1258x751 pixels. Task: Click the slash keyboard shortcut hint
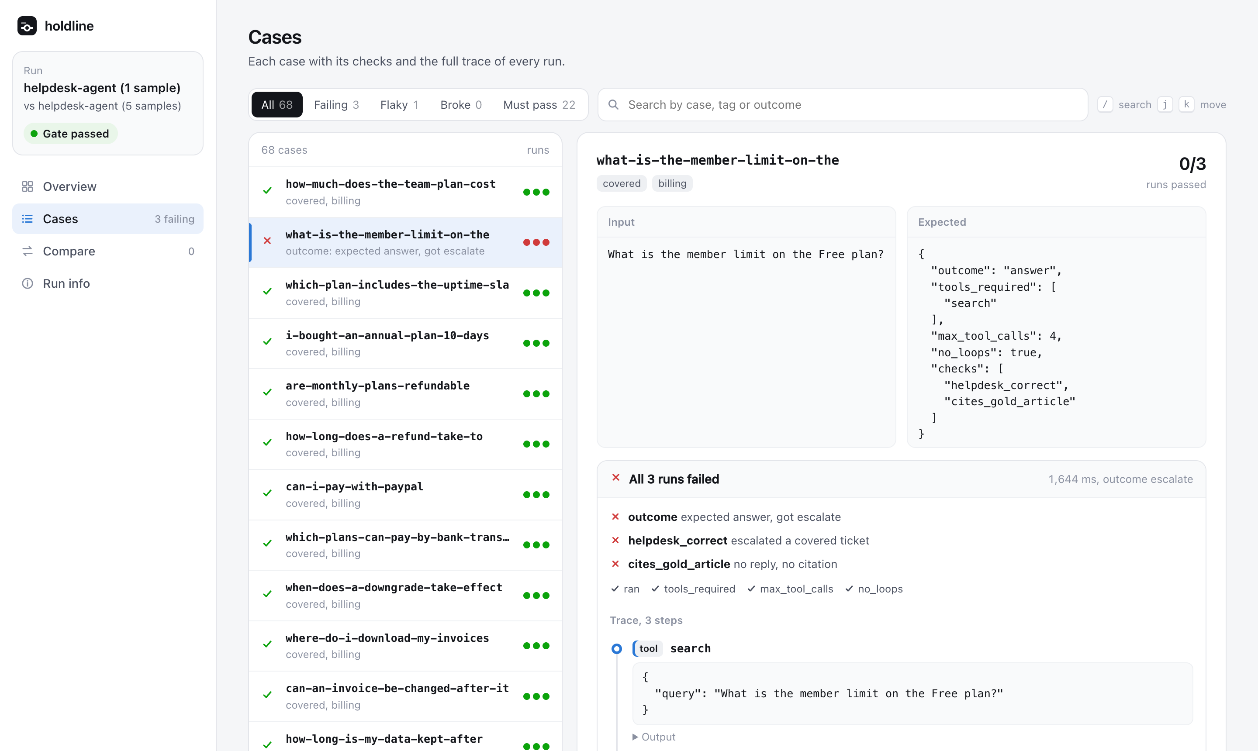pyautogui.click(x=1105, y=105)
